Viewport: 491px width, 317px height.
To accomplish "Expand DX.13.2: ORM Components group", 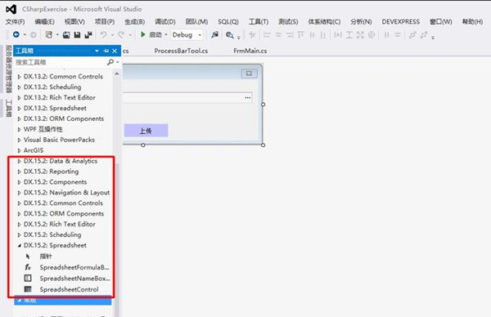I will (19, 118).
